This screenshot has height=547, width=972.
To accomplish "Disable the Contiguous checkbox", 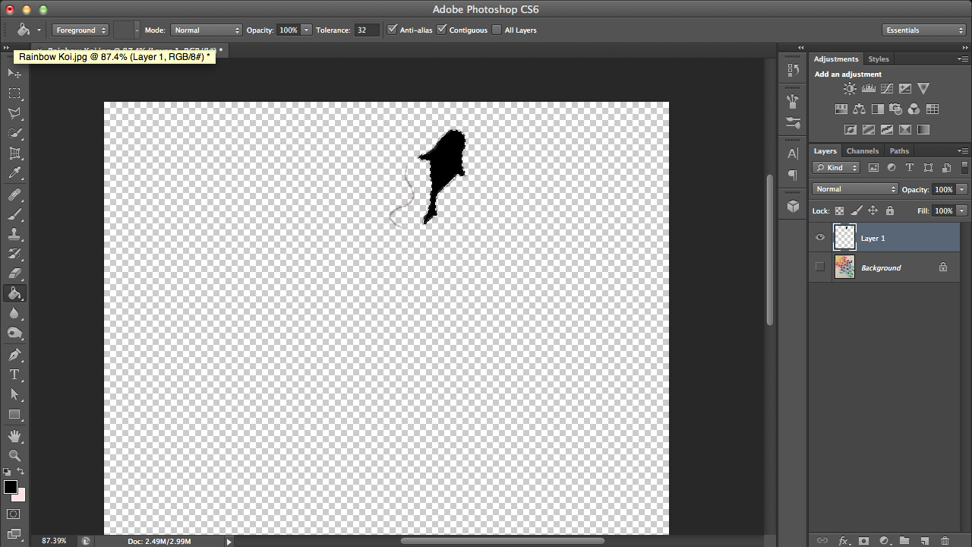I will [x=442, y=30].
